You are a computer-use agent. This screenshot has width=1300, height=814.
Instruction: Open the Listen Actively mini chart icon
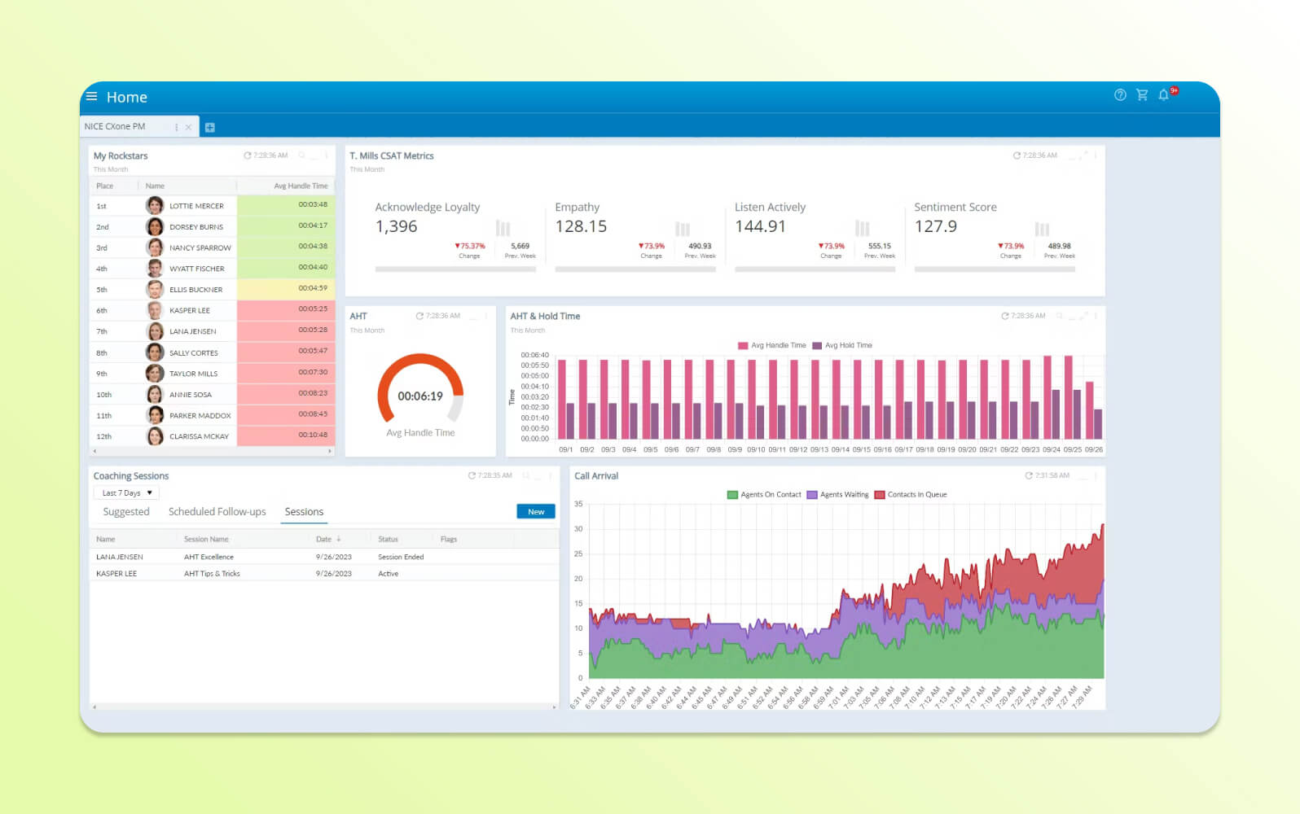coord(863,229)
